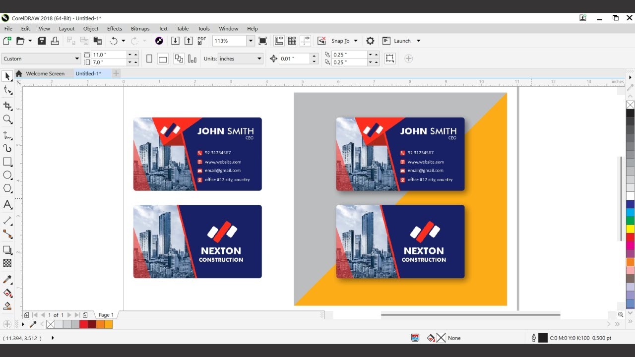Expand document palette flyout arrow
This screenshot has height=357, width=635.
coord(23,324)
